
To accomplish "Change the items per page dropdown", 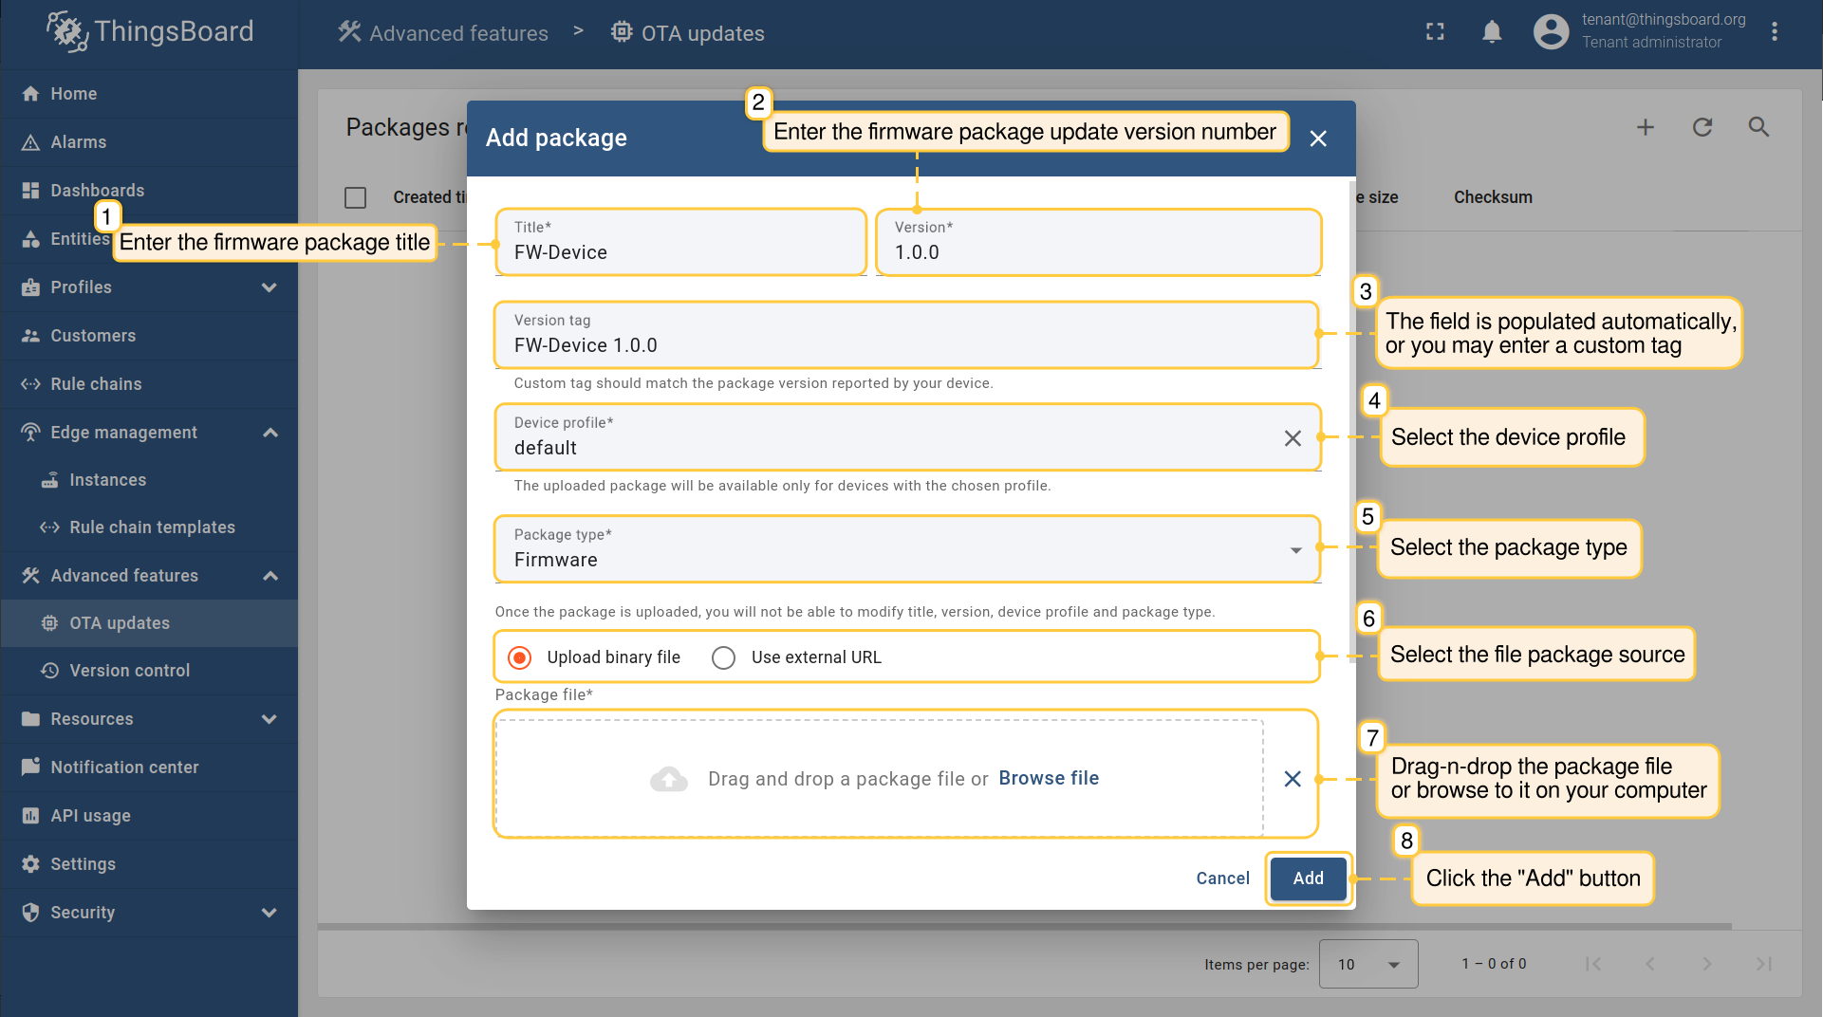I will pos(1367,964).
